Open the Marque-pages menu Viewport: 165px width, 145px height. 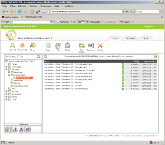tap(45, 6)
